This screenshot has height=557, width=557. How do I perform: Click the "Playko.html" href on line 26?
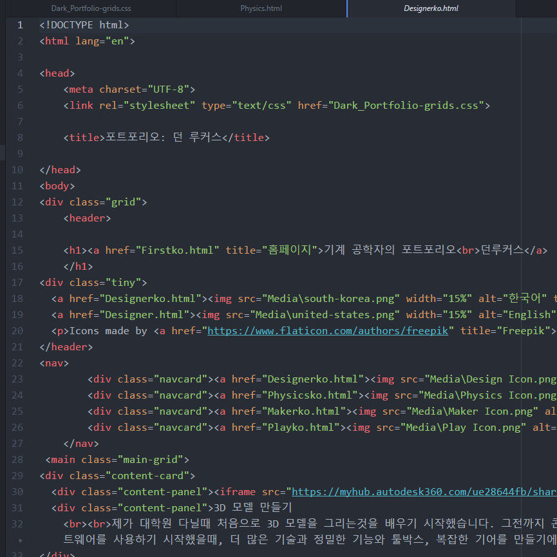[x=300, y=428]
